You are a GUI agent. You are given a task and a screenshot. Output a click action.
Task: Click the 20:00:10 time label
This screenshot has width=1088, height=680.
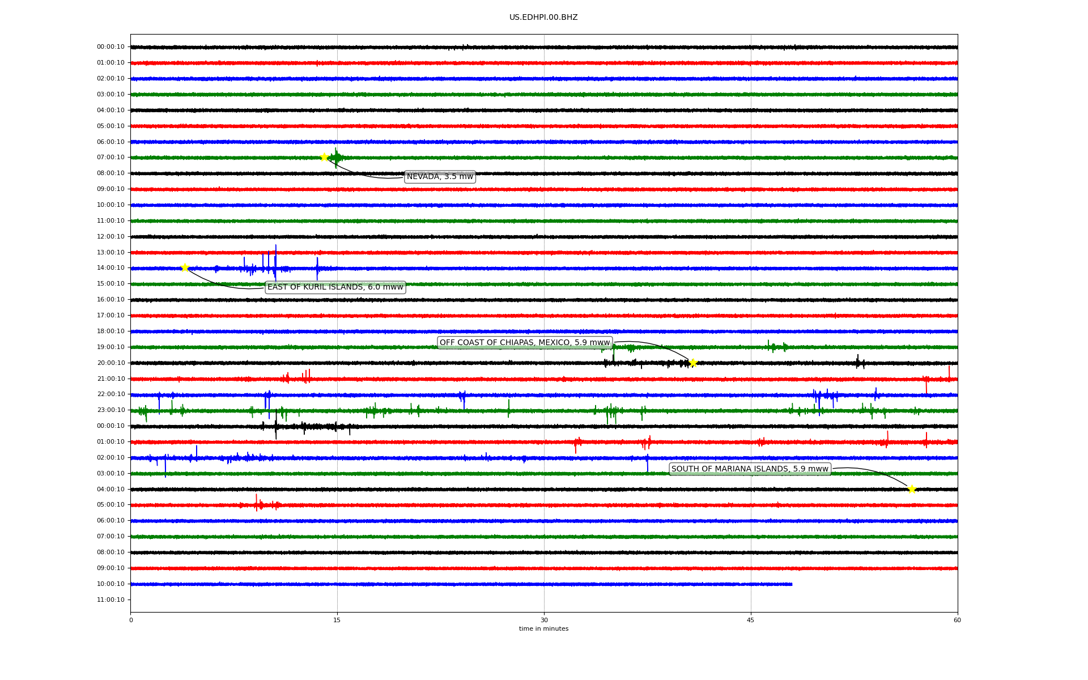[110, 363]
